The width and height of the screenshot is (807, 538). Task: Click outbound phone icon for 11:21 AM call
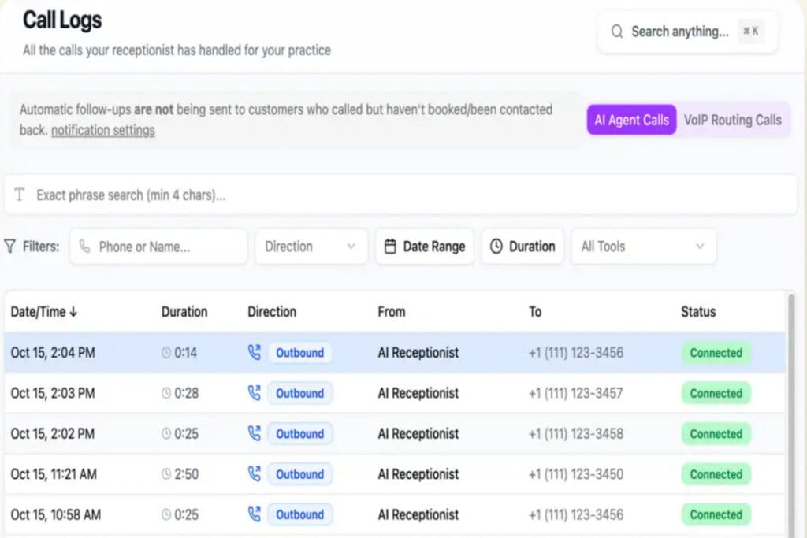[x=254, y=474]
